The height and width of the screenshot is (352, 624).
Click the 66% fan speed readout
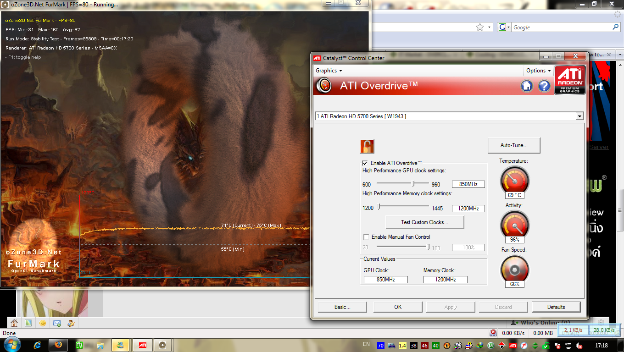coord(514,284)
